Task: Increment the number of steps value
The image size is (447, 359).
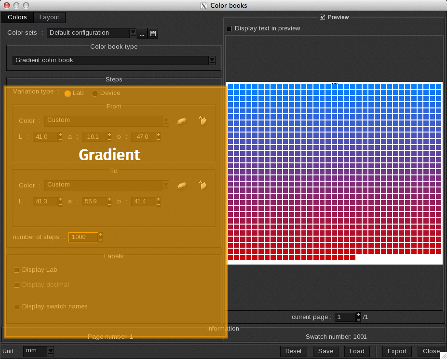Action: click(x=100, y=235)
